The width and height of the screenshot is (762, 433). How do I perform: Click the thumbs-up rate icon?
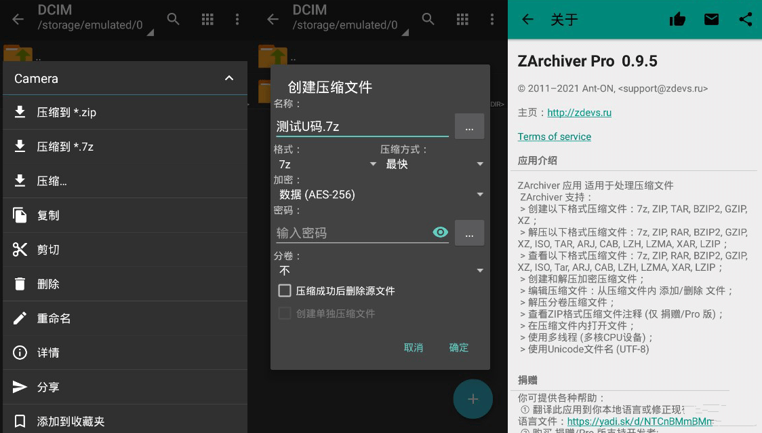[x=677, y=20]
